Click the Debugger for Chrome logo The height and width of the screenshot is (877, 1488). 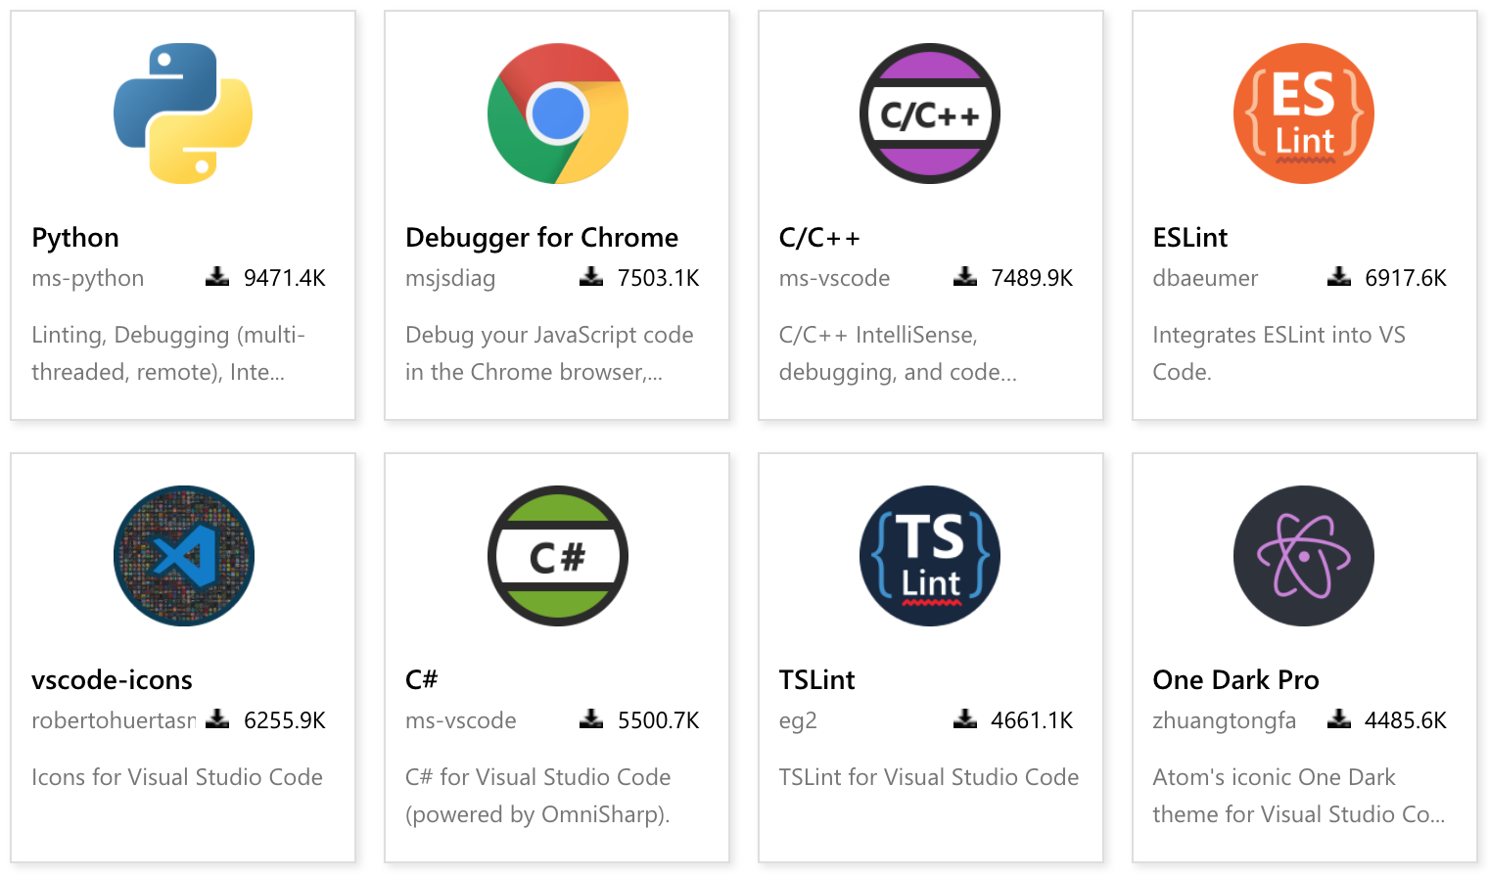point(557,114)
